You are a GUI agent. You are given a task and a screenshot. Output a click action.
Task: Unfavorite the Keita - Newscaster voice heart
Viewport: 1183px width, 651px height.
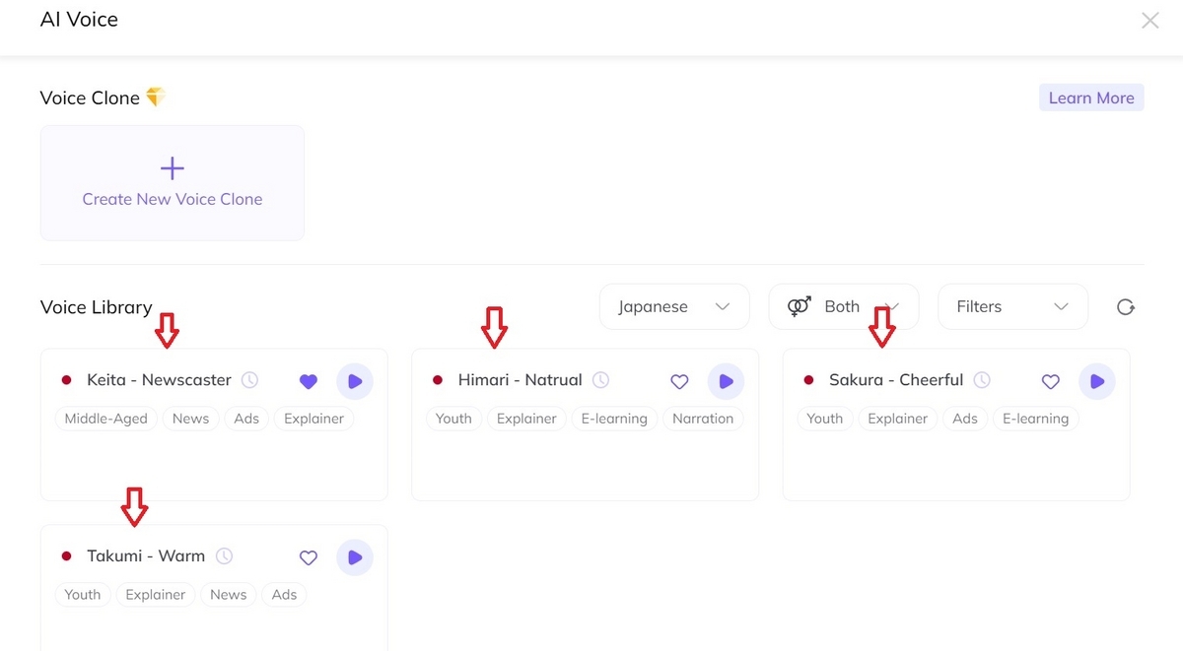(309, 381)
